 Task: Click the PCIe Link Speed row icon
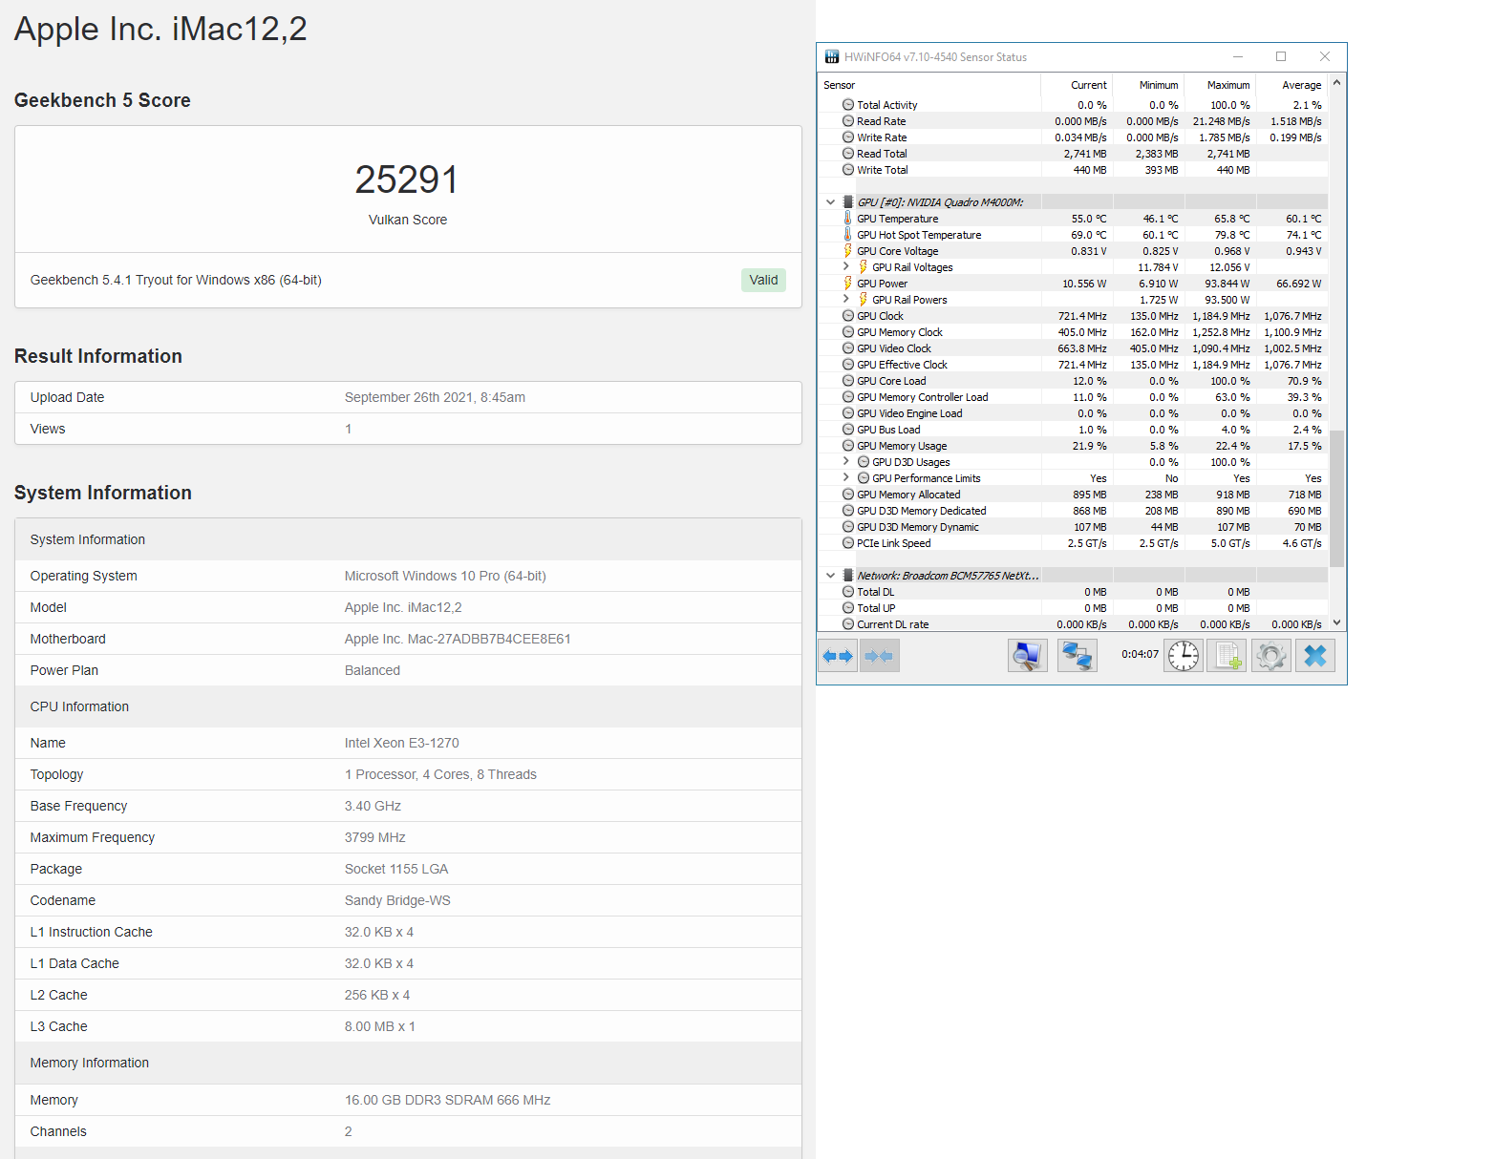(x=848, y=543)
